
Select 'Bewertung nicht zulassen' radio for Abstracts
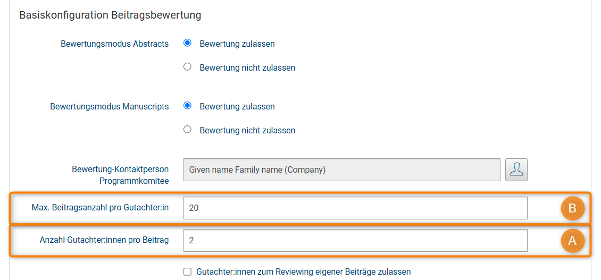click(x=187, y=67)
